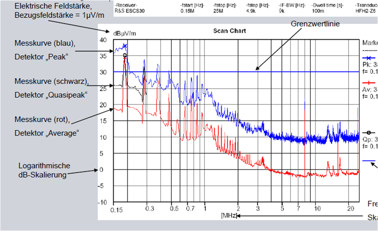
Task: Click the "HFH2-Z6" transducer value
Action: pos(366,11)
